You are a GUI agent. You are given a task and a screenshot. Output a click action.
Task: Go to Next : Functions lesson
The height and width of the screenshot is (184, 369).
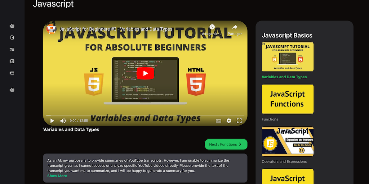click(x=226, y=144)
